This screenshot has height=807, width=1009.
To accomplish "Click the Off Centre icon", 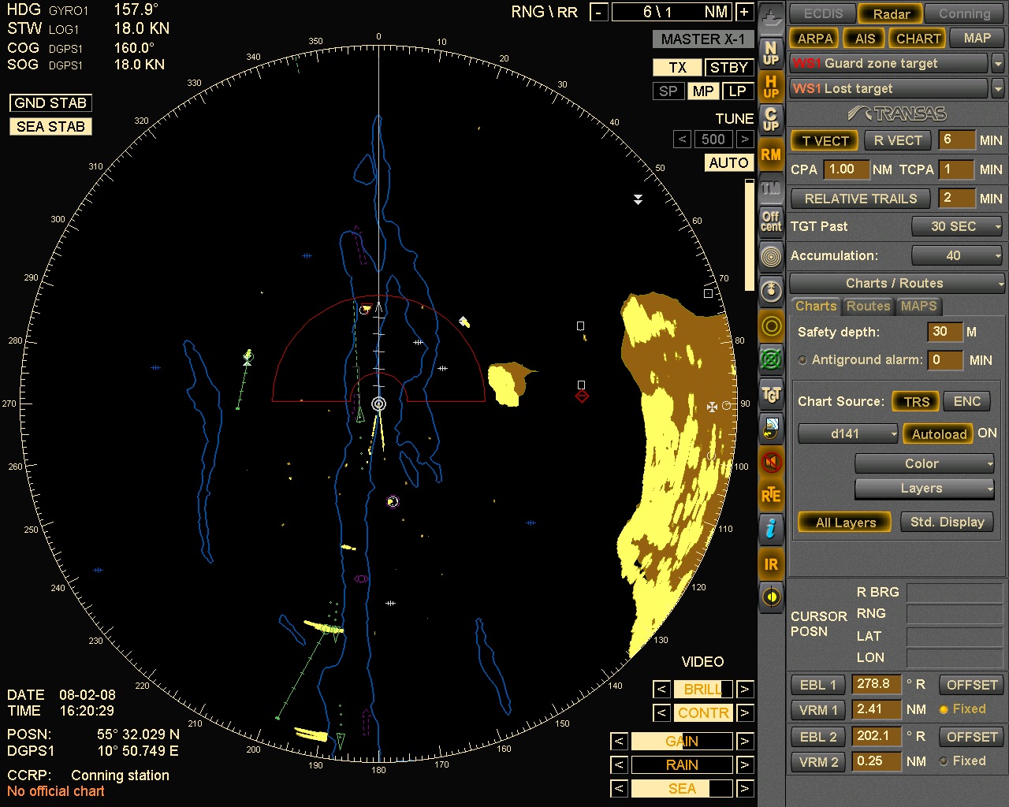I will click(771, 222).
